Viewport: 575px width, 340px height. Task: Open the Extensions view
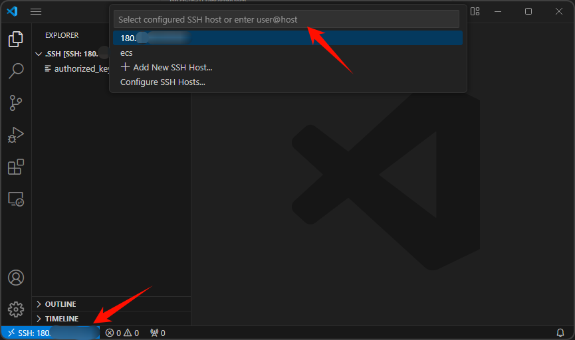[x=15, y=167]
